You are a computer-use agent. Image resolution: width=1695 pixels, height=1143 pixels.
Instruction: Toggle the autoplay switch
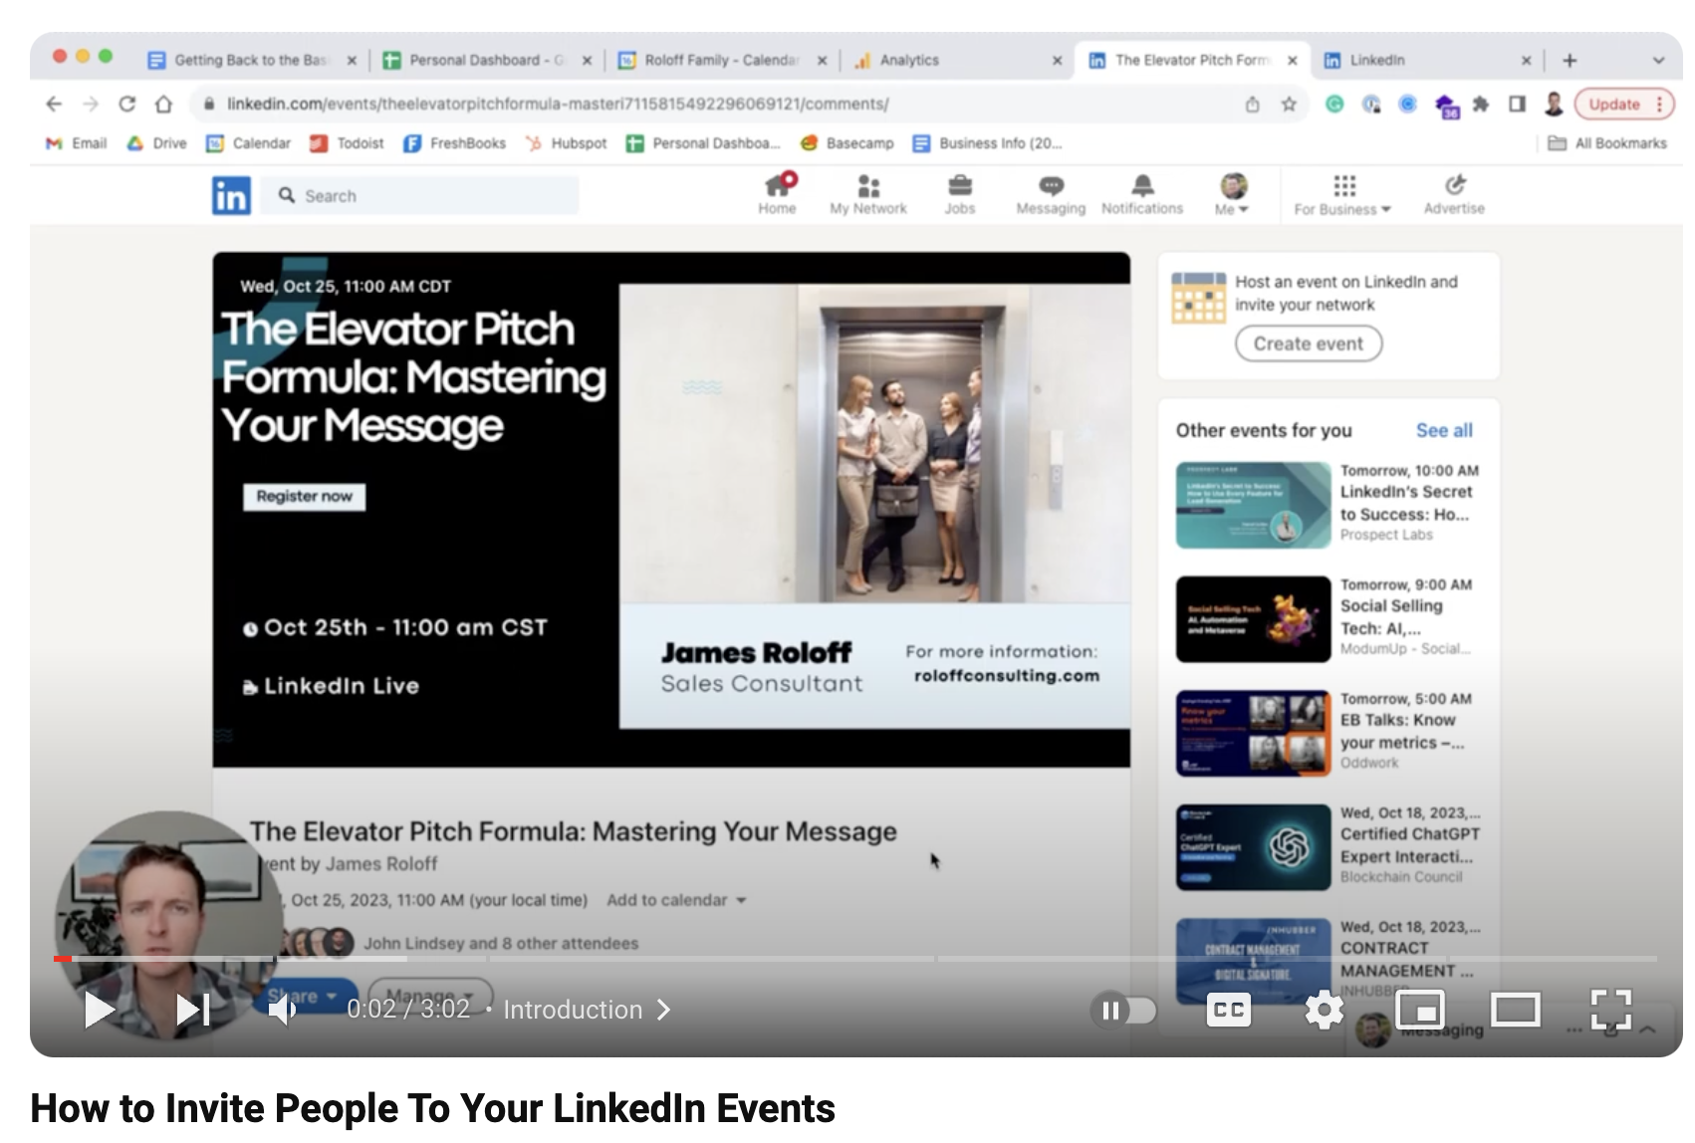click(1124, 1011)
